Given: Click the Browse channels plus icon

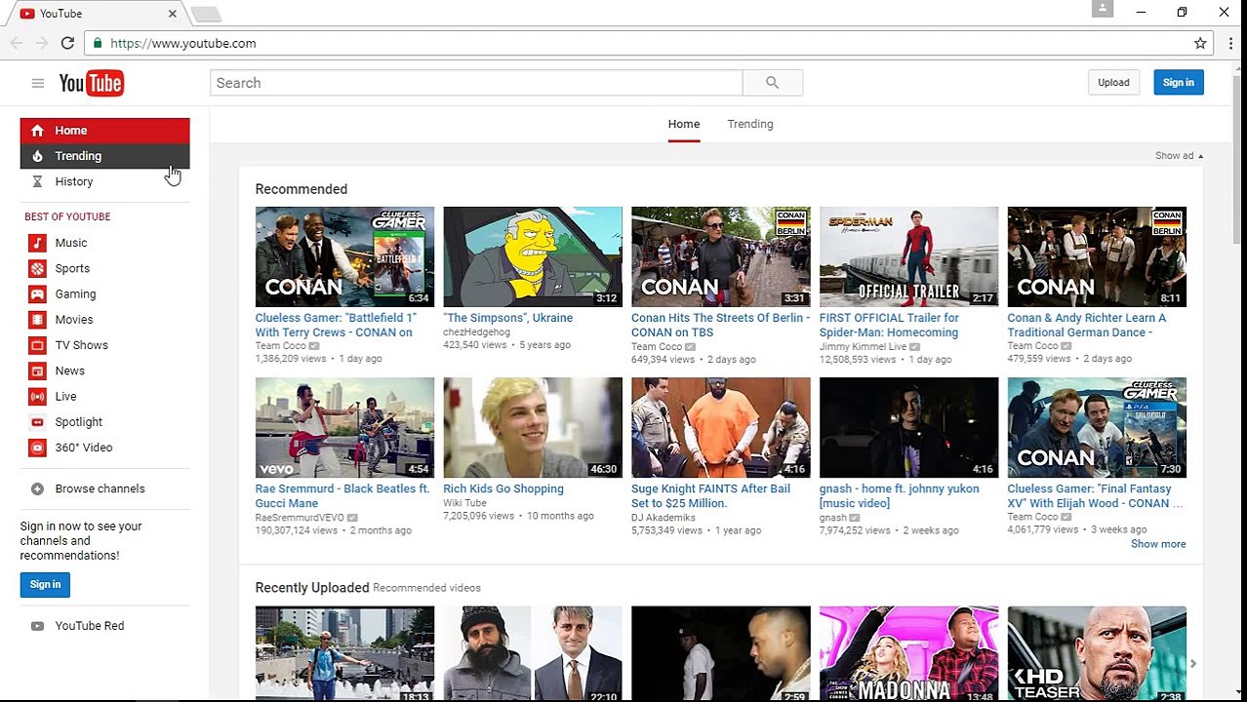Looking at the screenshot, I should click(x=37, y=488).
